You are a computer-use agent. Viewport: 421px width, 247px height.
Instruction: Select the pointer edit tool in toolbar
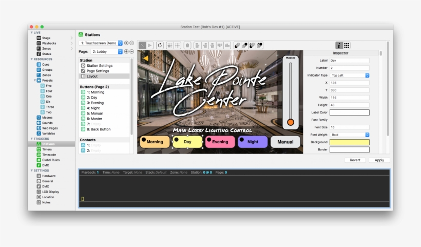[x=143, y=45]
